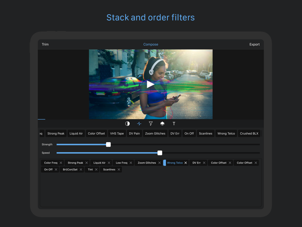Switch to the Compose tab
This screenshot has width=302, height=227.
point(151,45)
